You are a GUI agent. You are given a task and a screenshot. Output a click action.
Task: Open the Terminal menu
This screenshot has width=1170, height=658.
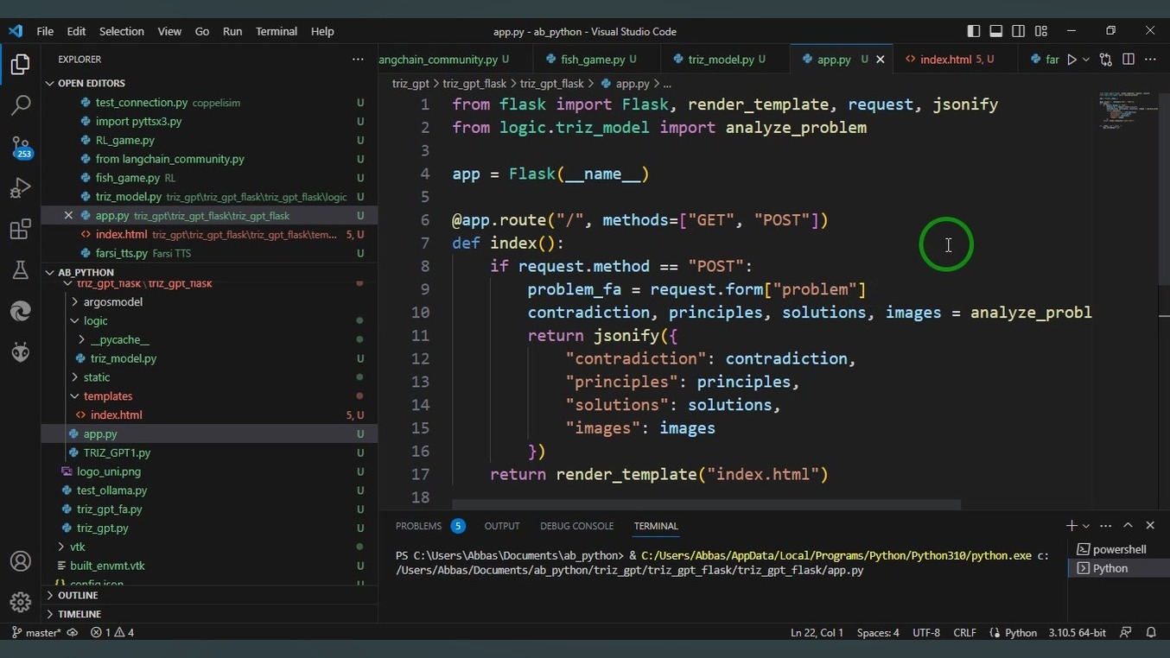coord(276,31)
